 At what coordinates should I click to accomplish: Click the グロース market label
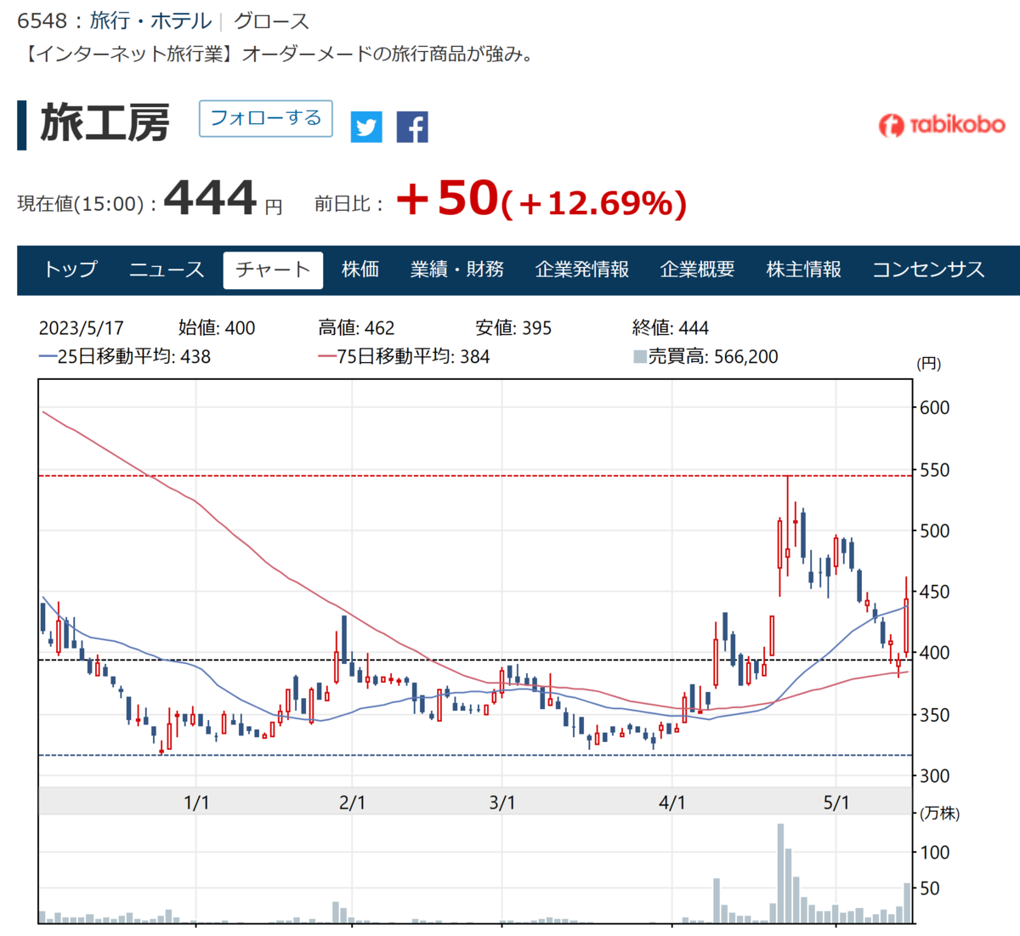[271, 21]
